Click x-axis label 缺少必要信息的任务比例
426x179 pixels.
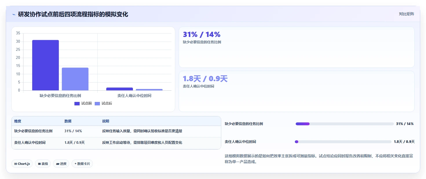coord(60,96)
